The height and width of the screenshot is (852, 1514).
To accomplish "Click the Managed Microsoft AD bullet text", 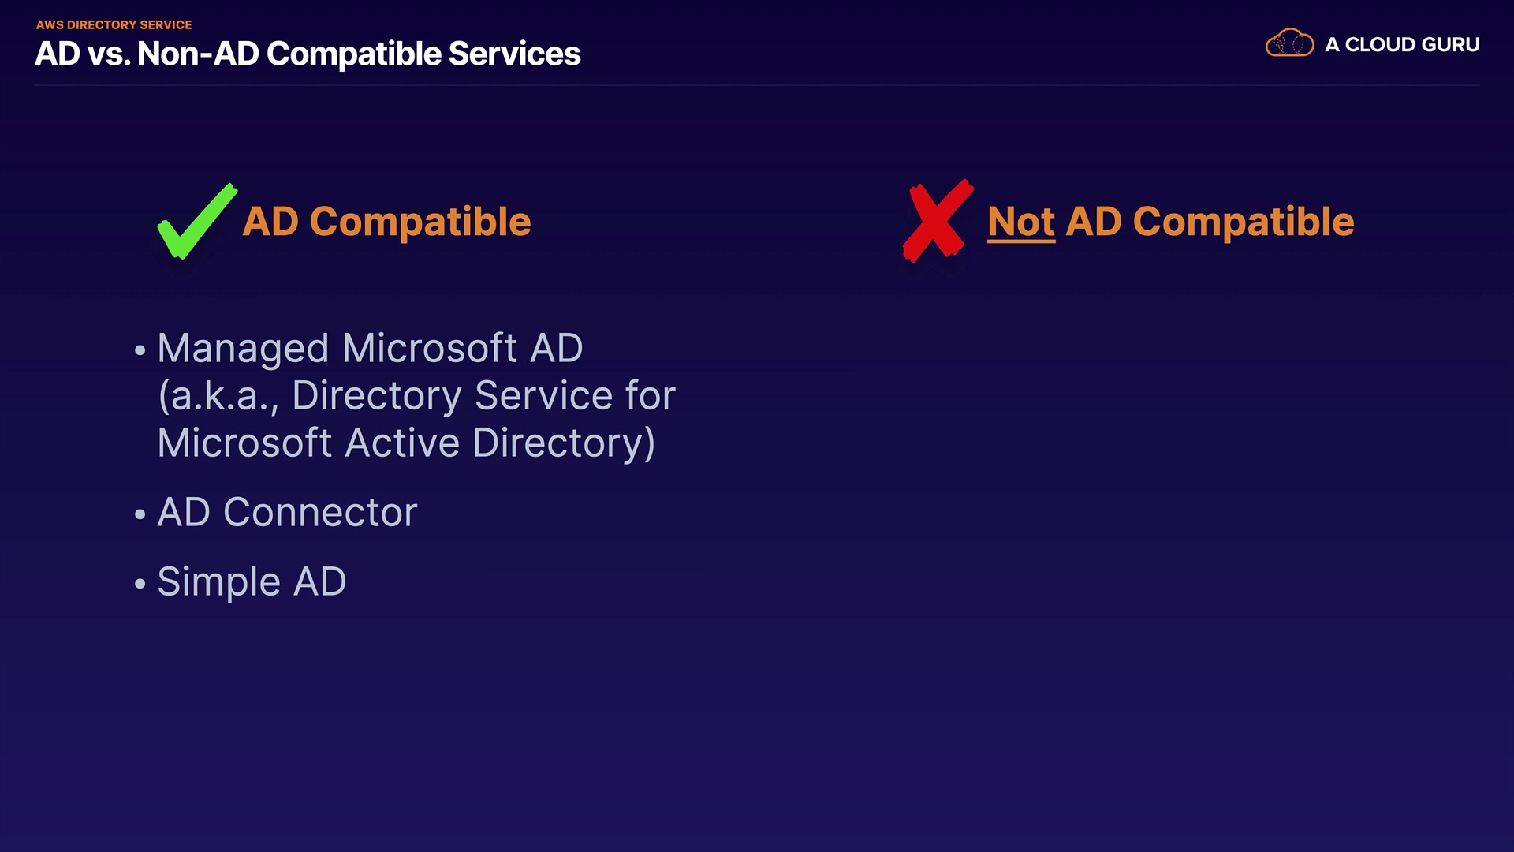I will click(x=370, y=348).
